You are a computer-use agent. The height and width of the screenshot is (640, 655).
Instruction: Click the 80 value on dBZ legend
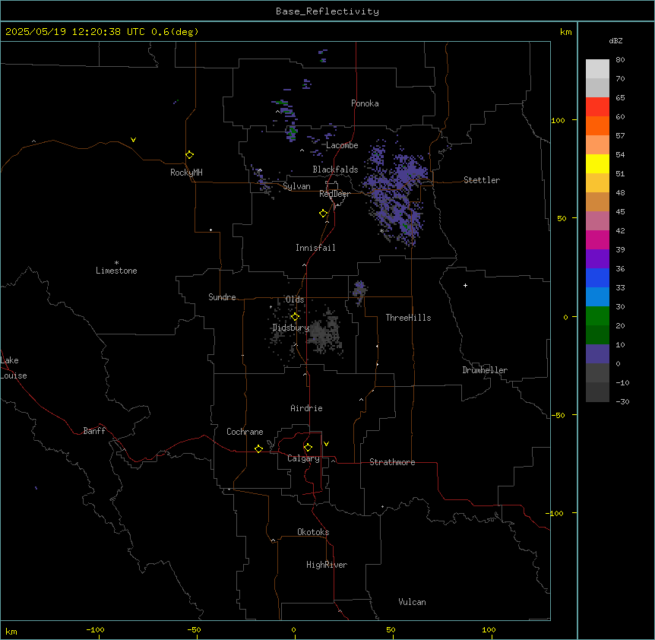pyautogui.click(x=620, y=60)
